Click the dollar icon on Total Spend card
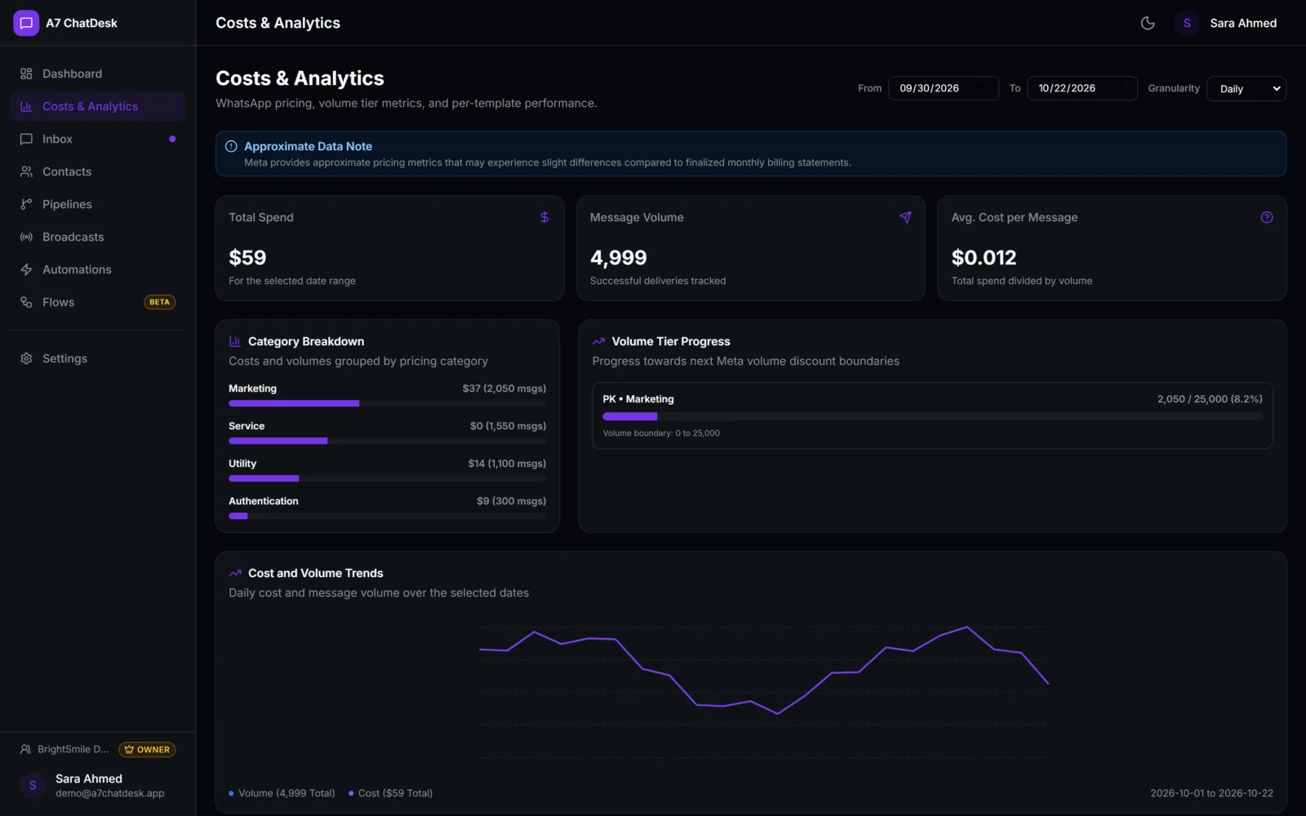 pyautogui.click(x=544, y=217)
